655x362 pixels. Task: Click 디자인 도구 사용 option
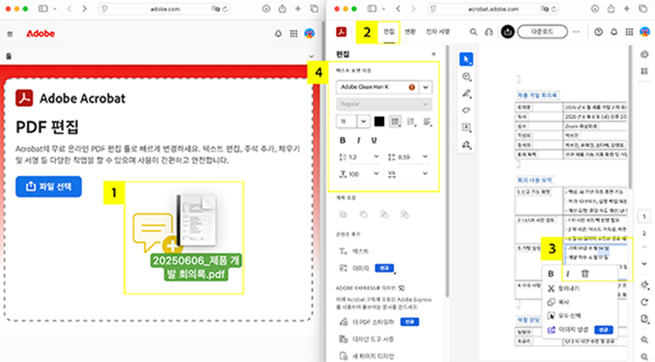coord(366,339)
